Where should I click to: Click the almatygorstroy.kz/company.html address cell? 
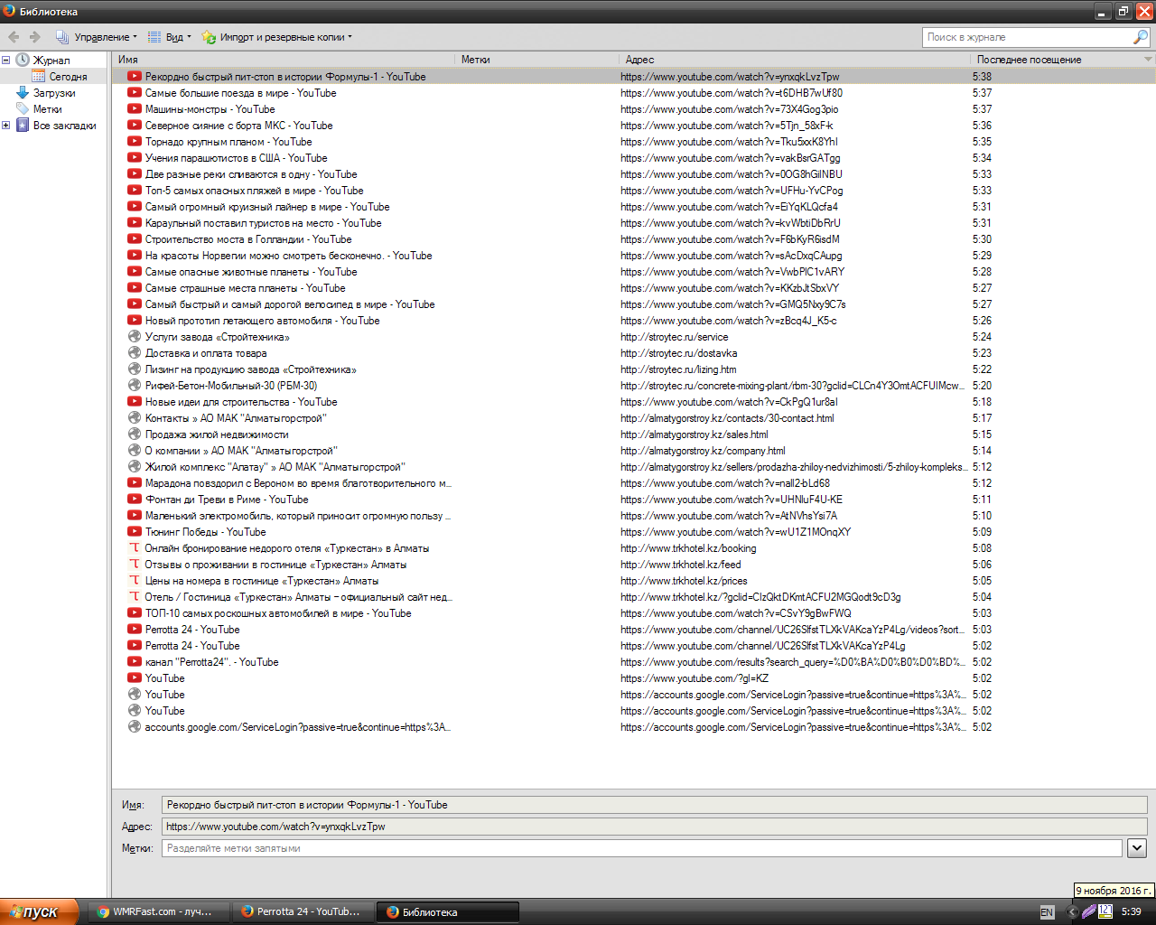tap(703, 451)
